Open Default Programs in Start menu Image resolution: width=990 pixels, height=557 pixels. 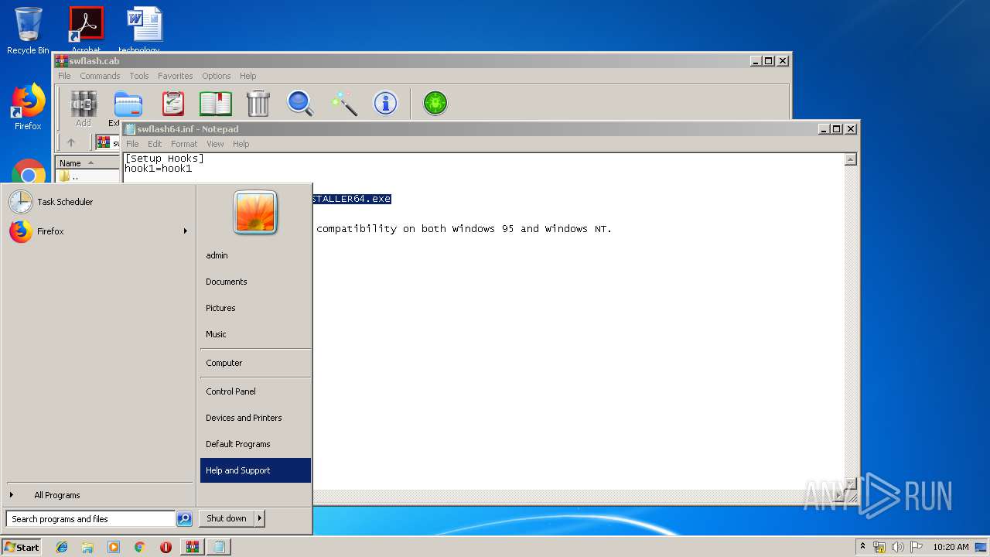(x=255, y=444)
